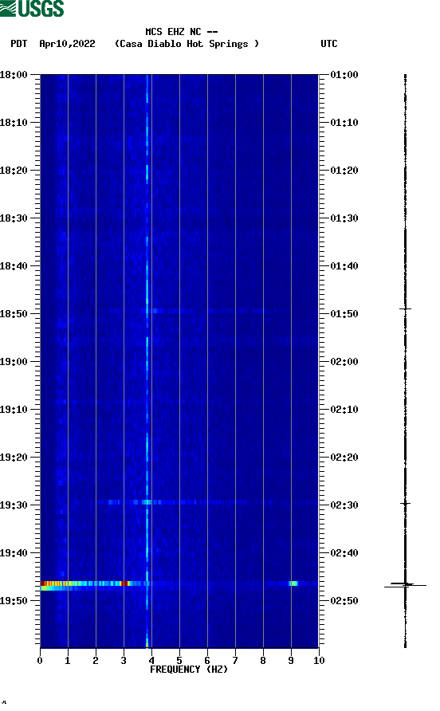
Task: Select the station title MCS EHZ NC --
Action: point(182,32)
